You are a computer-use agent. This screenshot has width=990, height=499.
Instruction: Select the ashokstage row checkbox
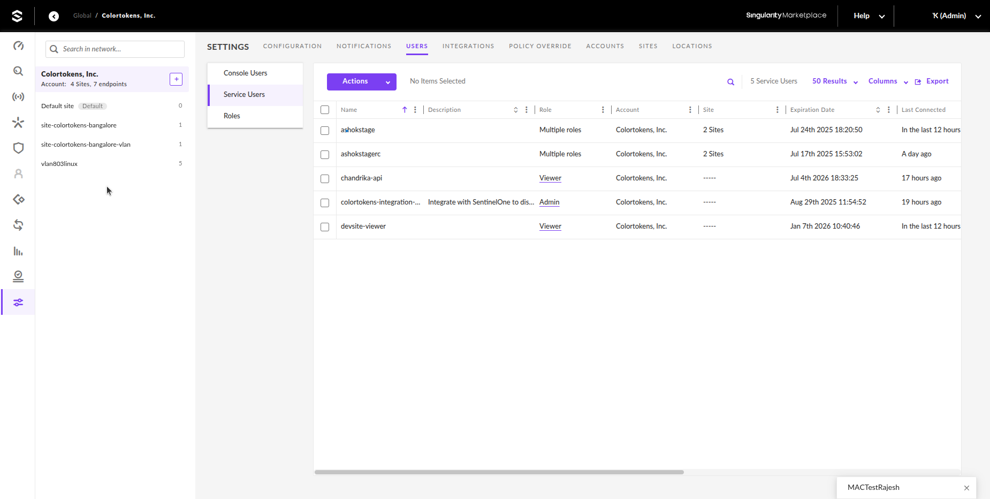pyautogui.click(x=325, y=131)
